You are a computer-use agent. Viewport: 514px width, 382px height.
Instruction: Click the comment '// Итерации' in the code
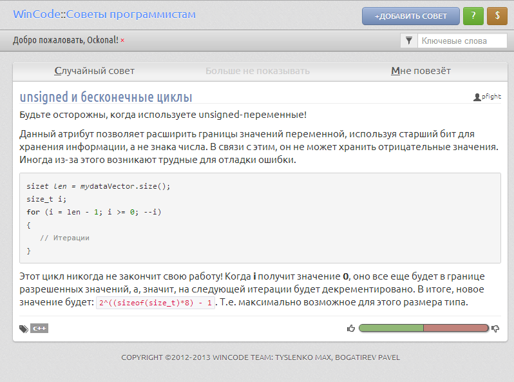click(64, 238)
